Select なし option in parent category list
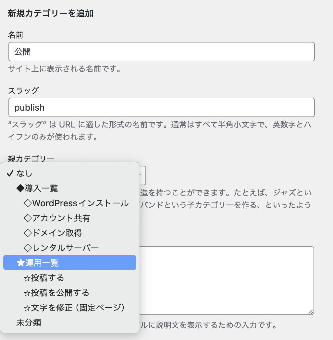This screenshot has width=333, height=340. click(x=25, y=173)
